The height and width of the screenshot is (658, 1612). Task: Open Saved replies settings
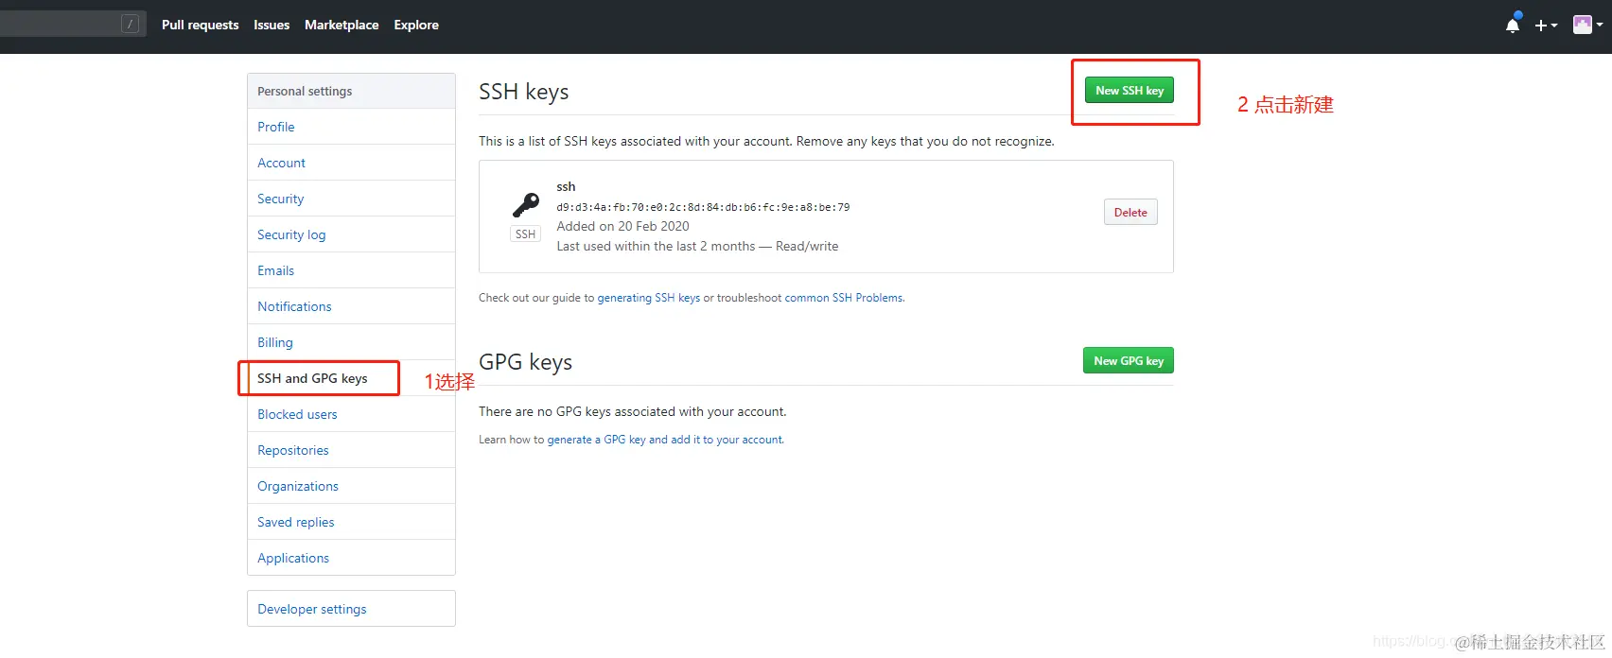[351, 522]
